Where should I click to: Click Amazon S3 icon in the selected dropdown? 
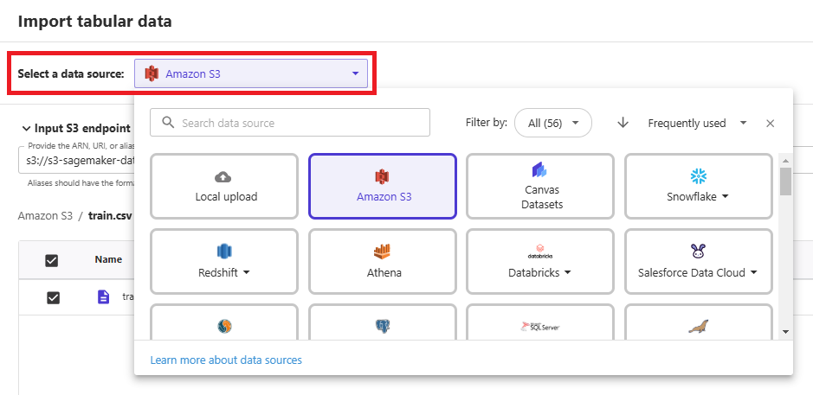[x=152, y=73]
